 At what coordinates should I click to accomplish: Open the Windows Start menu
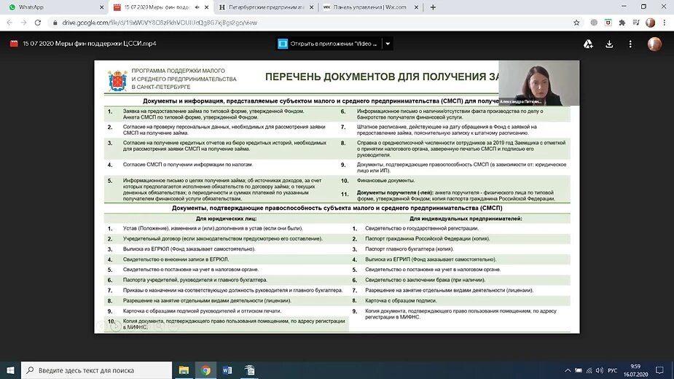click(10, 370)
